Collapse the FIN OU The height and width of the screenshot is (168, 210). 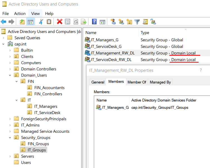coord(17,82)
